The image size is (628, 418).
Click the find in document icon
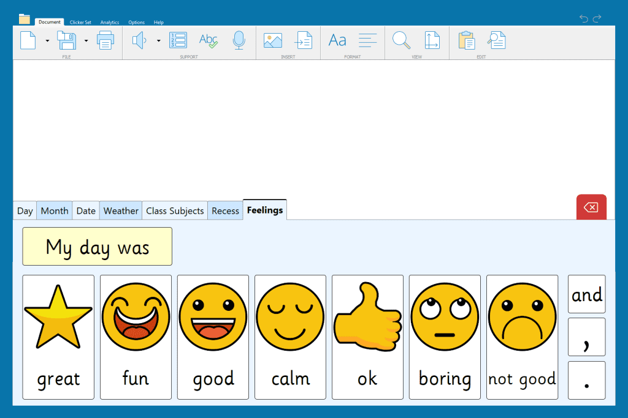(x=497, y=40)
